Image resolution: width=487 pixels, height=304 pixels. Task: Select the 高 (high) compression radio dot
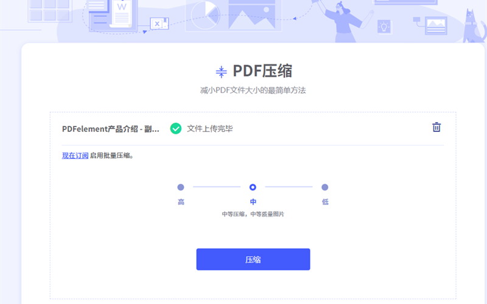pos(181,187)
